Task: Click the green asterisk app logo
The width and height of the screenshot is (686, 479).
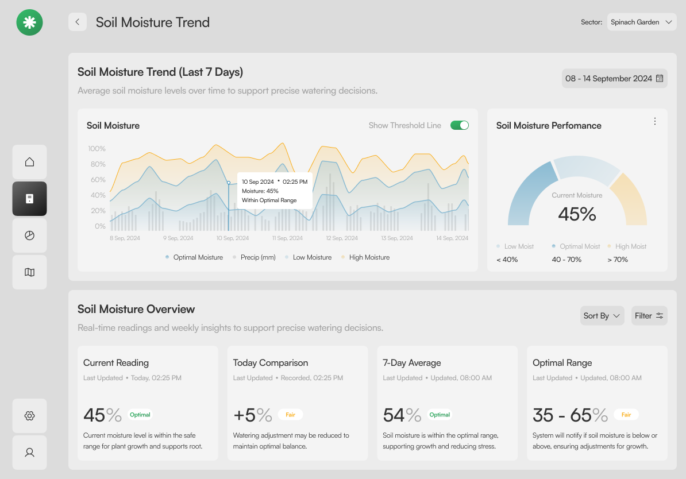Action: [29, 22]
